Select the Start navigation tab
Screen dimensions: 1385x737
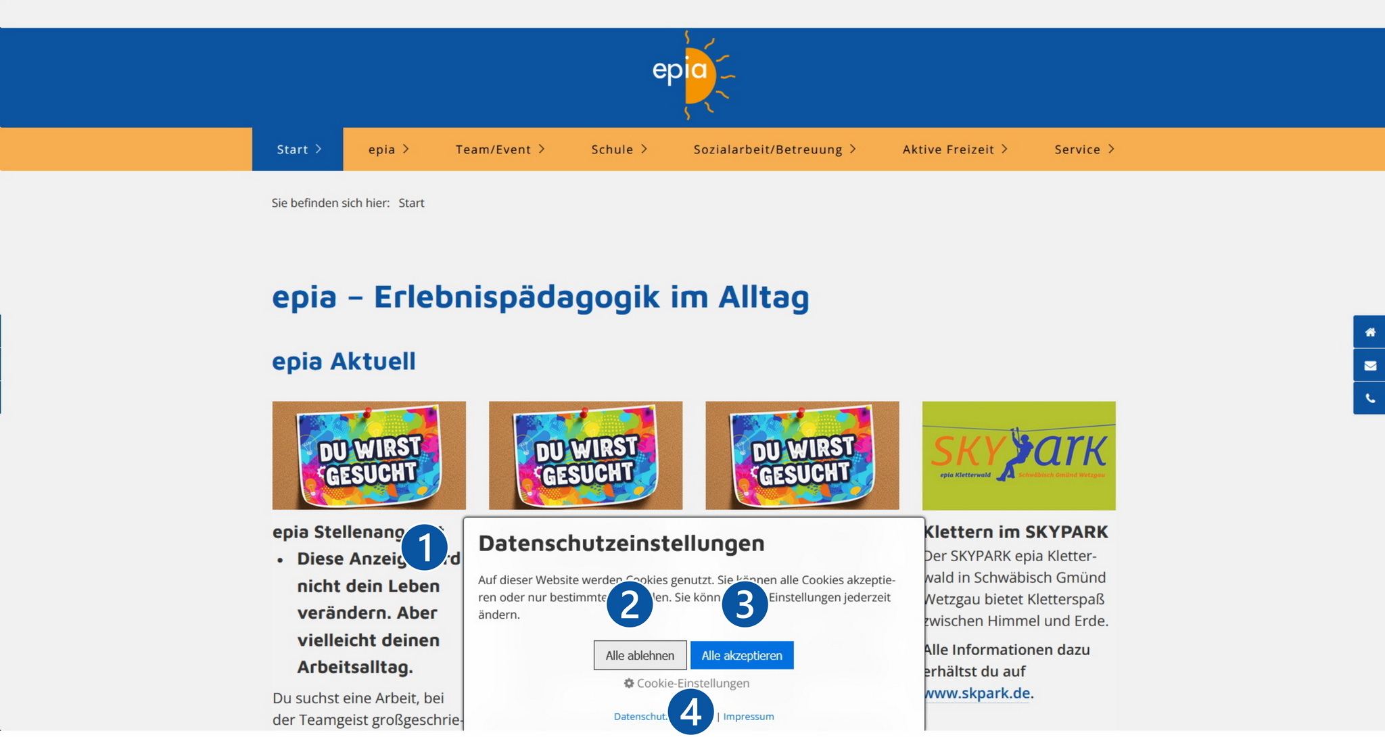pyautogui.click(x=298, y=149)
